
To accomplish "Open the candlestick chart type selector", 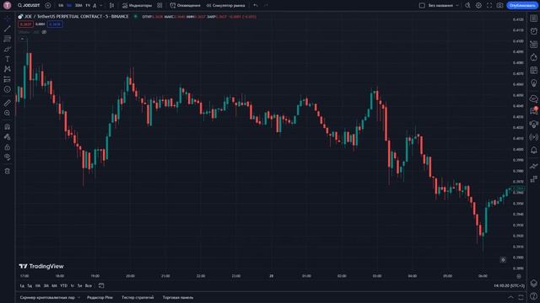I will click(x=111, y=6).
